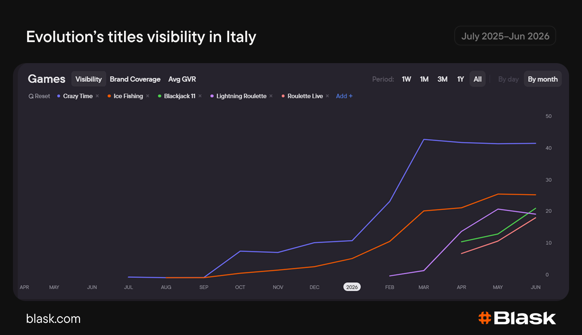Set period to 1Y
The width and height of the screenshot is (582, 335).
click(x=460, y=79)
